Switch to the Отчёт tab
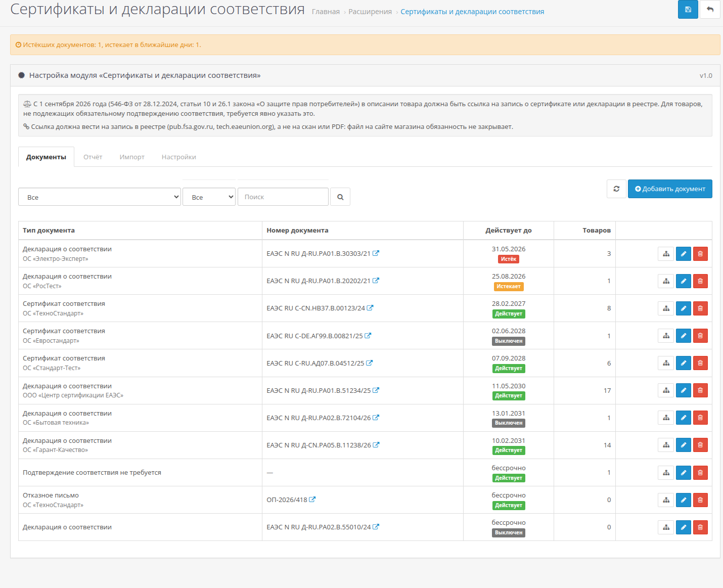723x588 pixels. pyautogui.click(x=93, y=157)
